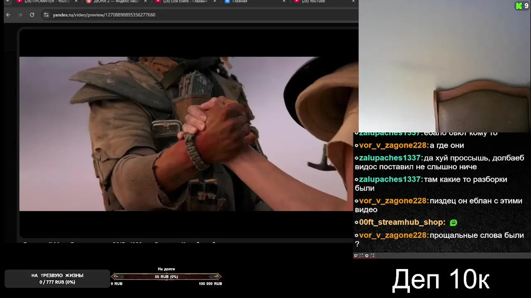Close the Liza Evans - Глазами tab
Image resolution: width=531 pixels, height=298 pixels.
(214, 2)
